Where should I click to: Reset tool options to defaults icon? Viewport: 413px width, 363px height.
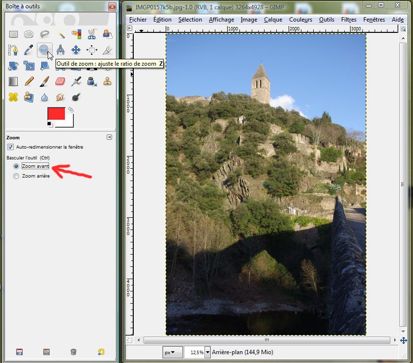pyautogui.click(x=101, y=352)
